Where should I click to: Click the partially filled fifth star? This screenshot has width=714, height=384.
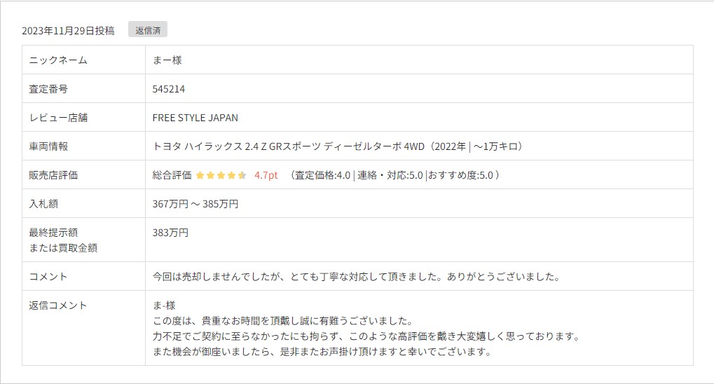242,175
